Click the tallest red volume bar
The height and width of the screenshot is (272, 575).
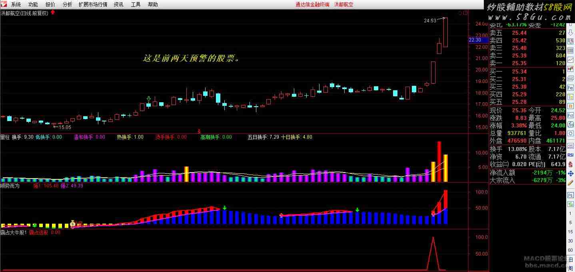click(x=439, y=161)
